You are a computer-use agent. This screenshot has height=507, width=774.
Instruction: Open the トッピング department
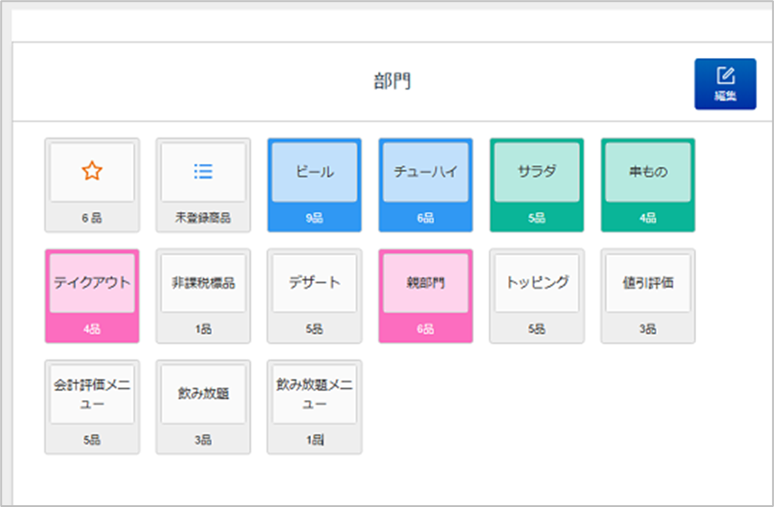[537, 283]
